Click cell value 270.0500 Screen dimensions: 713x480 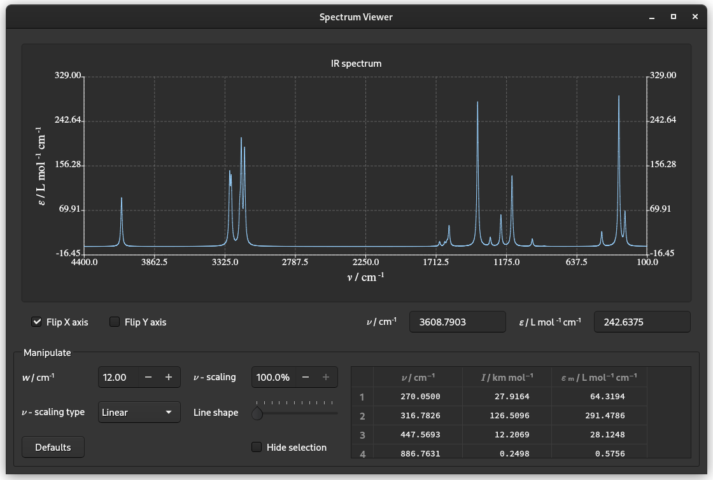(x=418, y=397)
